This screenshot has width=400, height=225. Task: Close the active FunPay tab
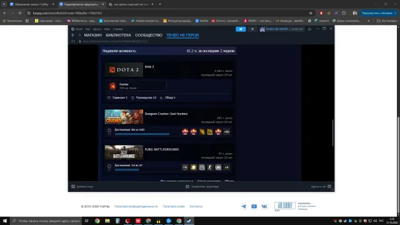(x=102, y=4)
